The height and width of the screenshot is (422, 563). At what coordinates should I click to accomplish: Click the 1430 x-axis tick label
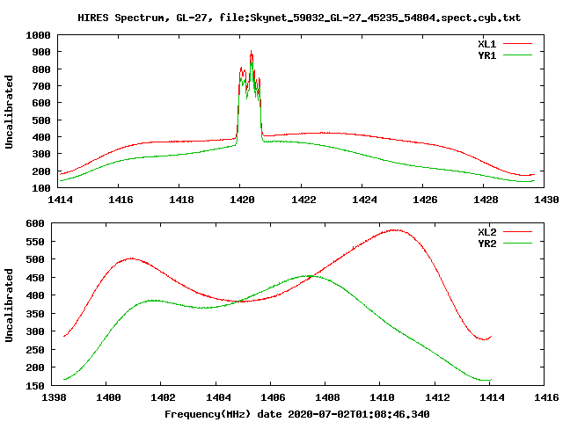pyautogui.click(x=546, y=200)
